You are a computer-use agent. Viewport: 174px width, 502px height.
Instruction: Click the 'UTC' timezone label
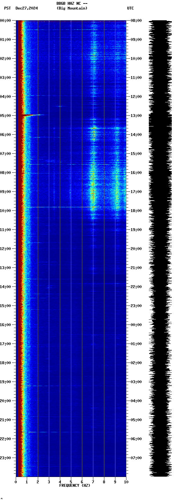click(x=130, y=8)
